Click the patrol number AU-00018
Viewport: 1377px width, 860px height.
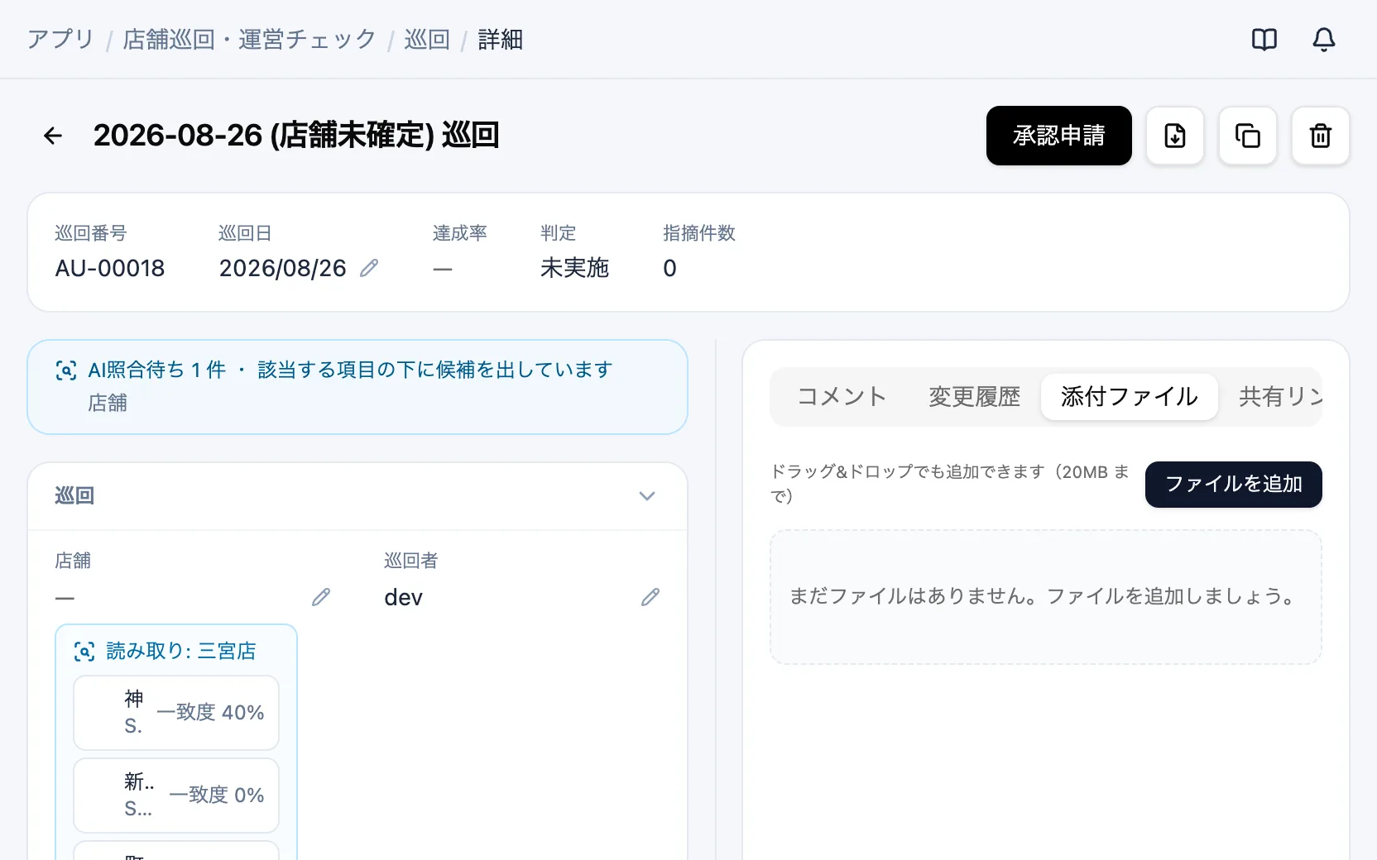click(110, 268)
